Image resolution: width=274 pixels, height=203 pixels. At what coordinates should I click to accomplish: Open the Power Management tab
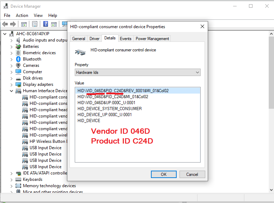(152, 39)
